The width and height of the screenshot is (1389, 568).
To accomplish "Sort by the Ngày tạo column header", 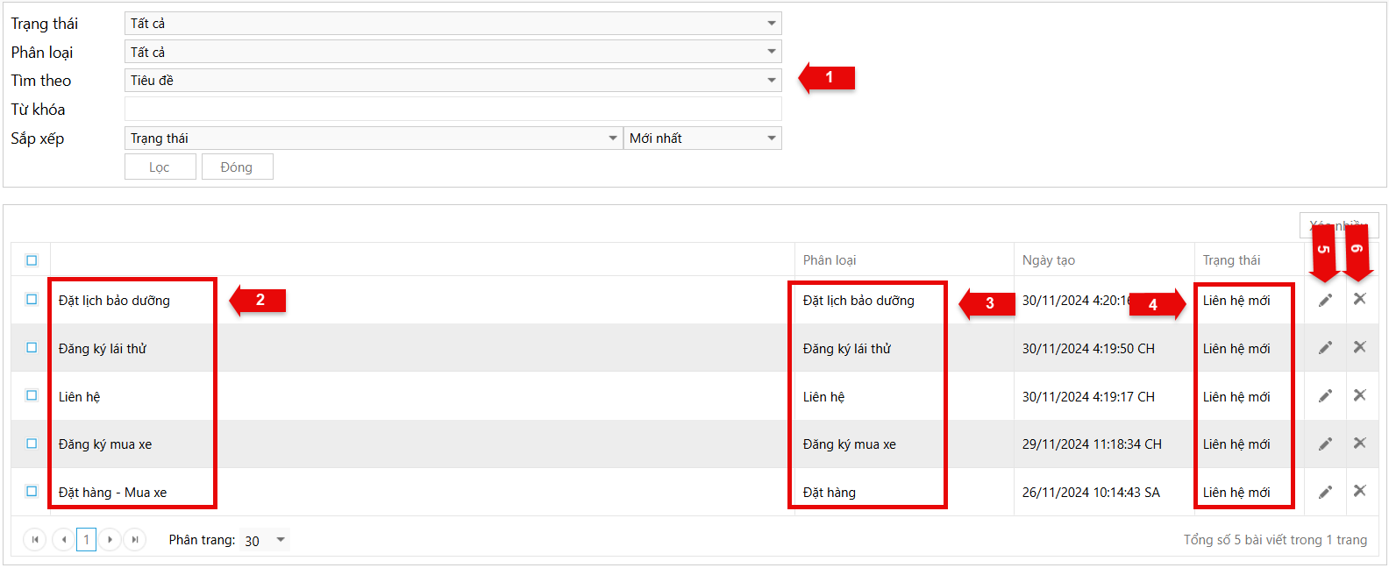I will click(x=1049, y=260).
